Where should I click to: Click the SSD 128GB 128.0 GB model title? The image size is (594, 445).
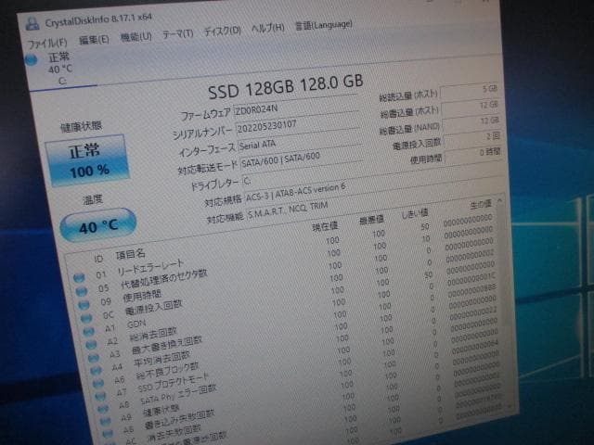[x=286, y=87]
